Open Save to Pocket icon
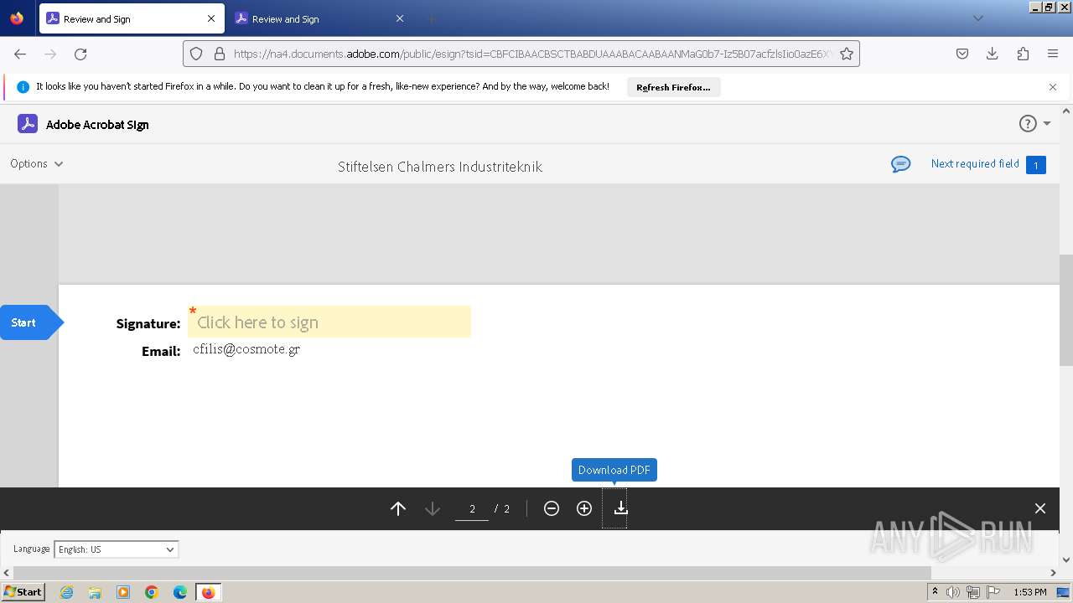This screenshot has height=603, width=1073. tap(962, 54)
